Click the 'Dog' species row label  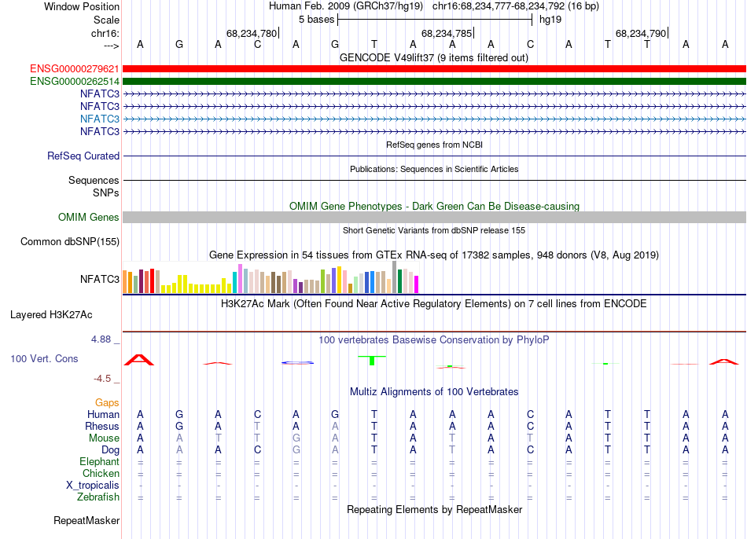point(110,450)
